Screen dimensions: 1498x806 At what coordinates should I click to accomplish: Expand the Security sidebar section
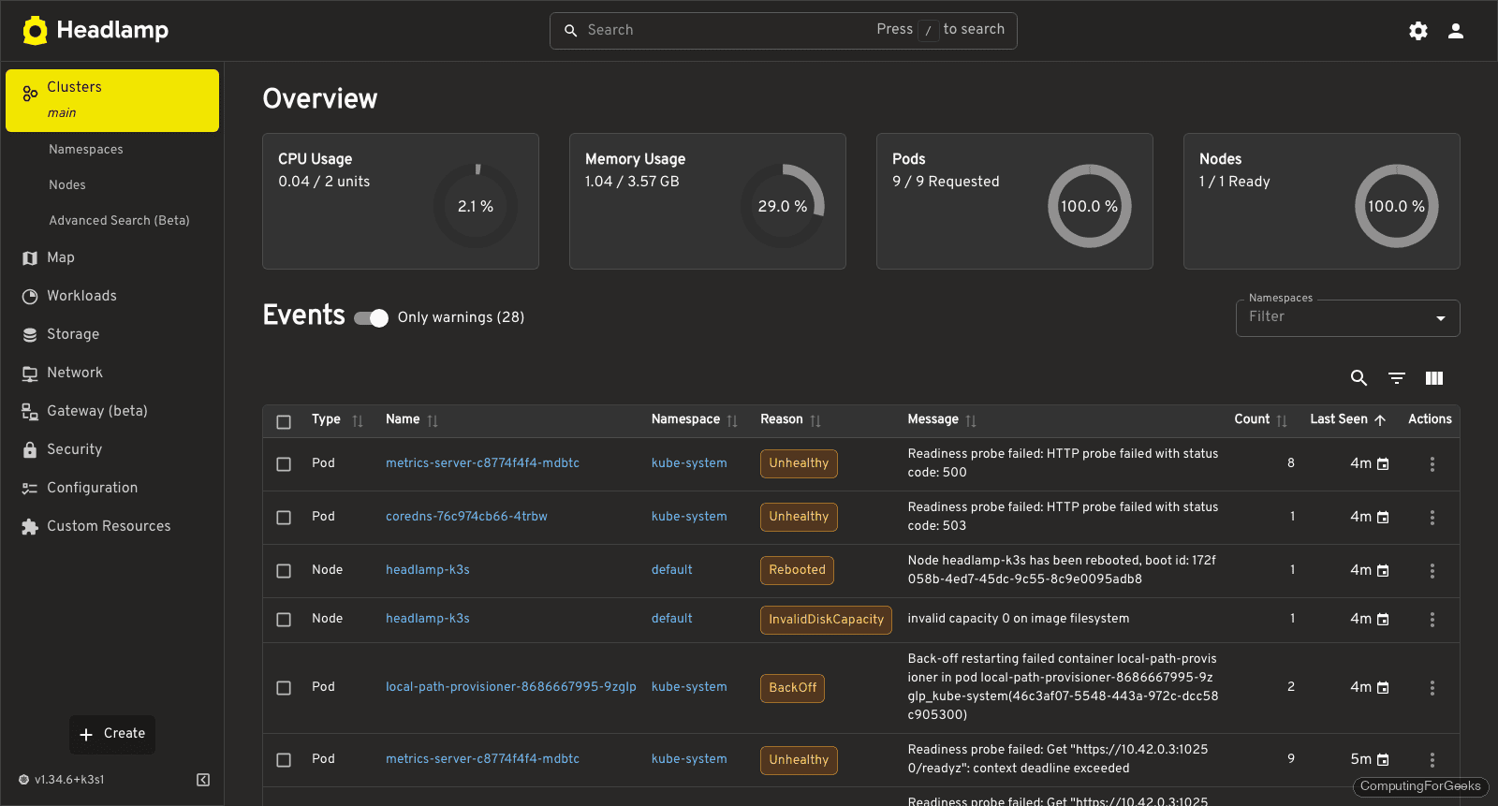tap(112, 449)
